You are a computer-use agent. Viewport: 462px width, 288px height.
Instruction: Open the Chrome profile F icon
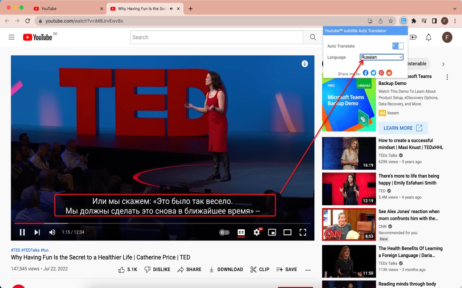tap(445, 21)
